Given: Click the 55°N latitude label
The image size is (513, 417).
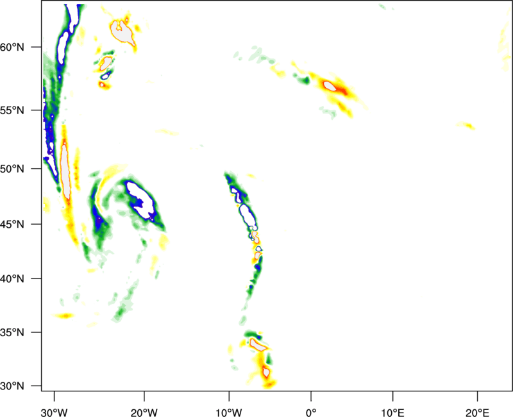Looking at the screenshot, I should point(12,110).
